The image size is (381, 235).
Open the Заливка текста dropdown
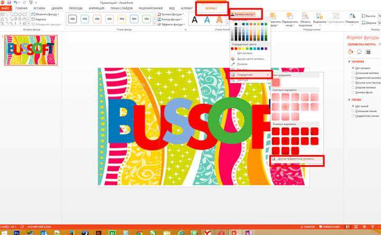coord(243,14)
